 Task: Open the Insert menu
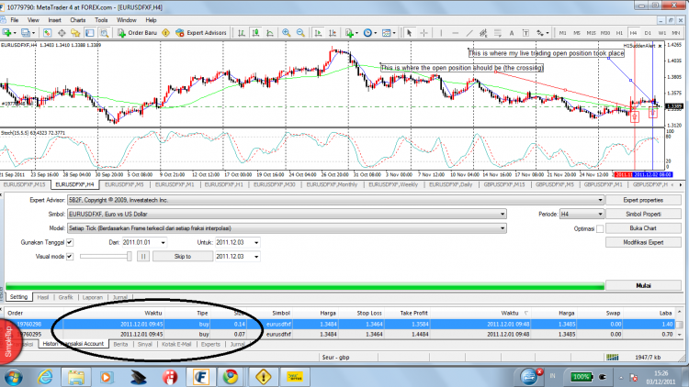click(x=54, y=20)
